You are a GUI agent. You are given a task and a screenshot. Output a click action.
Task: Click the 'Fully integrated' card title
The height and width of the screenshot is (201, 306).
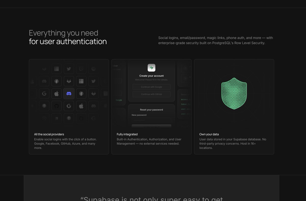pos(127,134)
